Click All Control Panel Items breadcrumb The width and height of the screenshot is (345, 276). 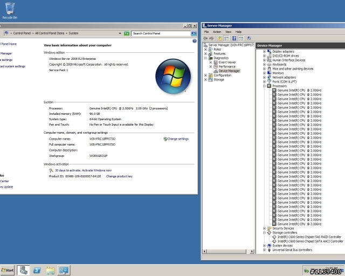coord(50,33)
